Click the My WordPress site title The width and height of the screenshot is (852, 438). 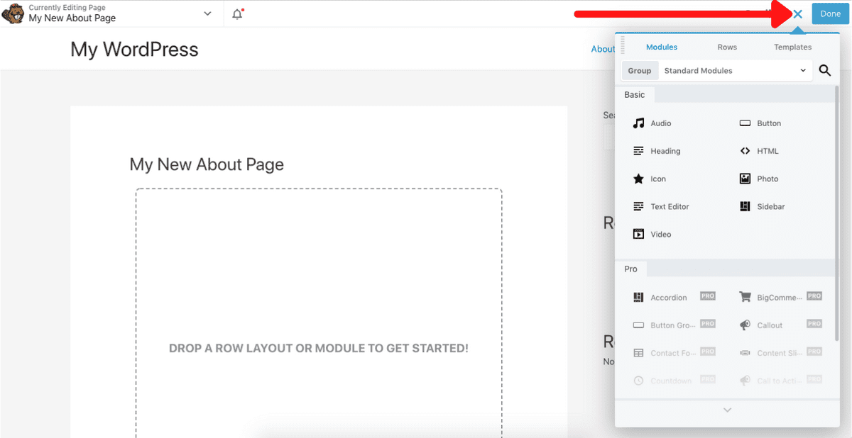[134, 49]
